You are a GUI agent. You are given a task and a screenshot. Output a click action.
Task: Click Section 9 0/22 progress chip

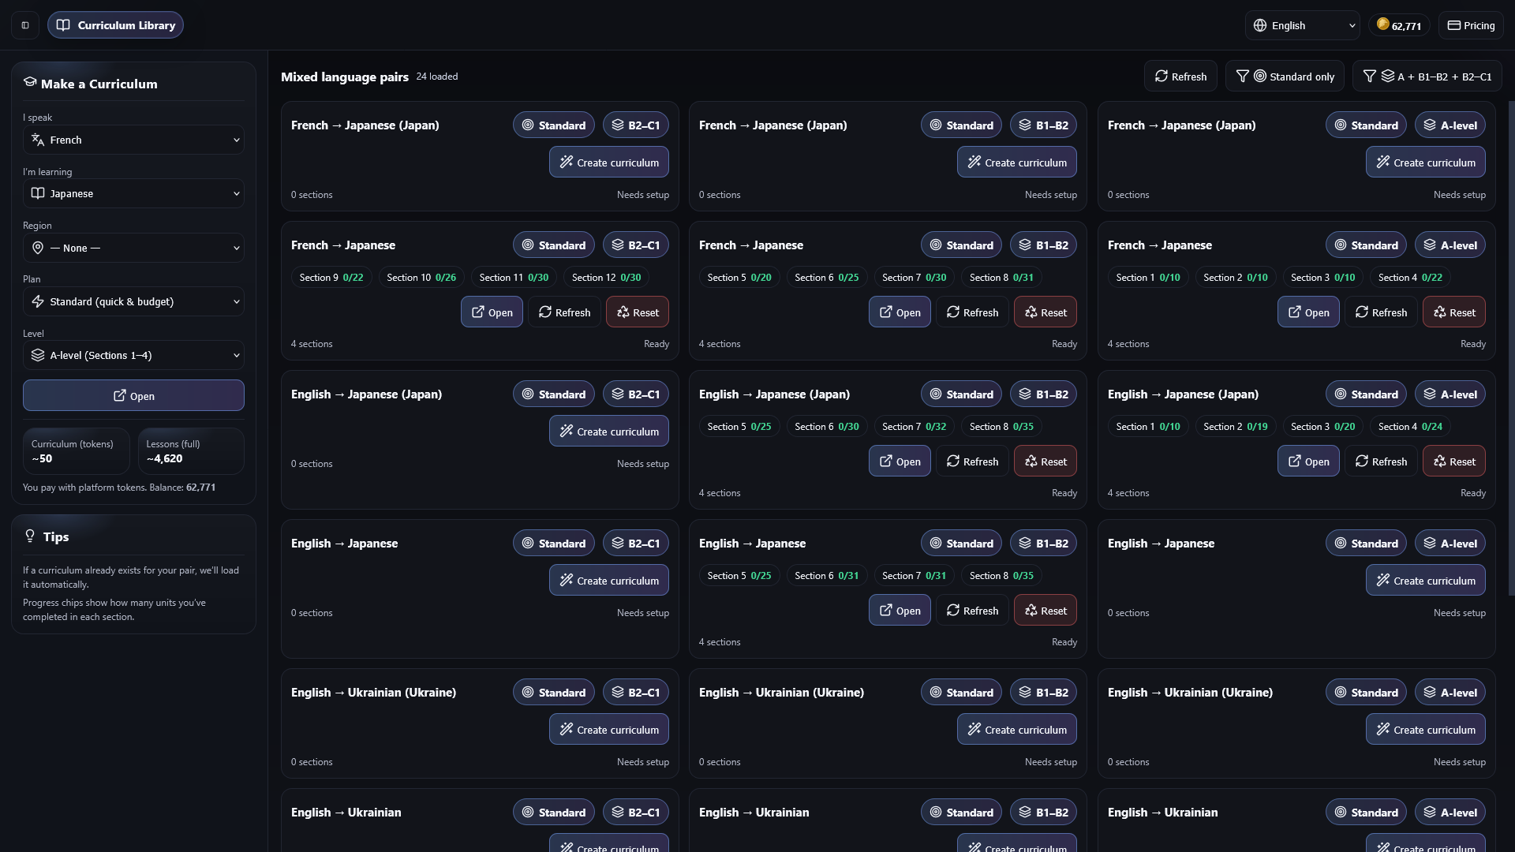331,278
